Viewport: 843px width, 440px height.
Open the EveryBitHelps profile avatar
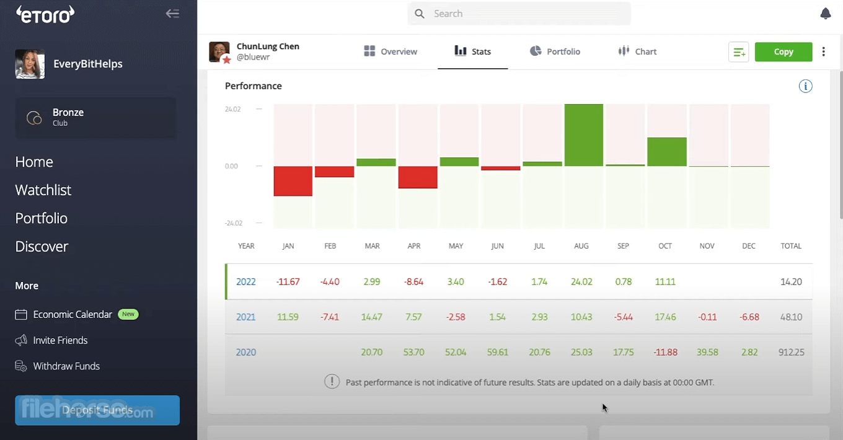coord(30,64)
